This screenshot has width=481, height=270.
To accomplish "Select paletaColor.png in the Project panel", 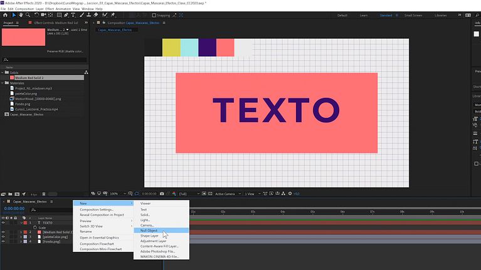I will (25, 93).
